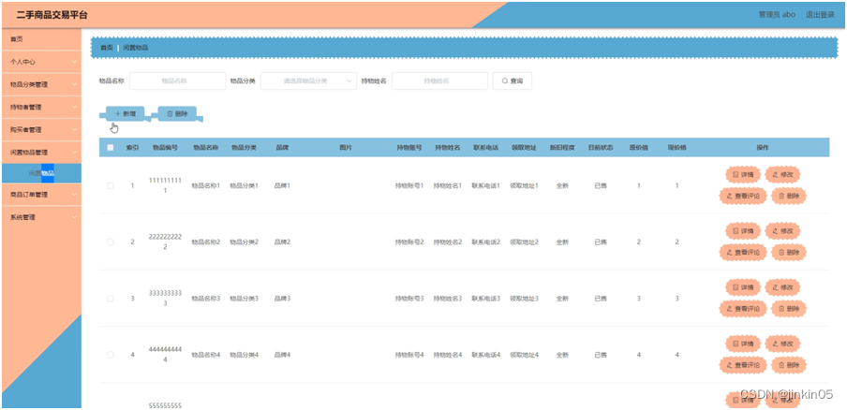Click the 新增 add button
847x410 pixels.
pos(126,114)
